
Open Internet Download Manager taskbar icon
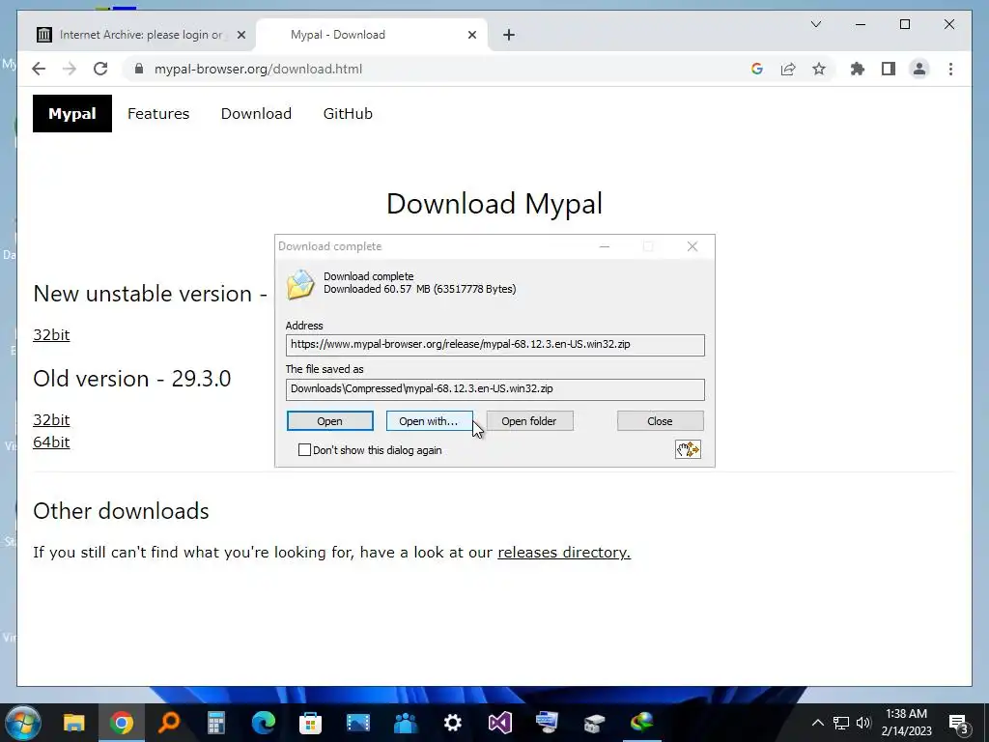(641, 723)
